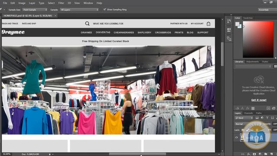Switch to the Libraries tab
The height and width of the screenshot is (156, 277).
pos(239,62)
